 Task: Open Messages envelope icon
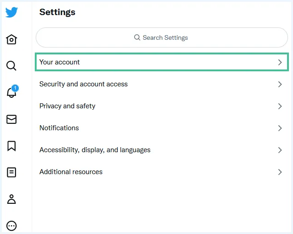11,119
